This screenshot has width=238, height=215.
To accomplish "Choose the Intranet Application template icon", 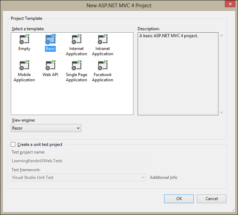I will coord(102,39).
